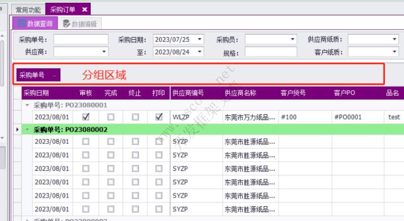
Task: Sort by 供应商编号 column header
Action: pyautogui.click(x=196, y=93)
